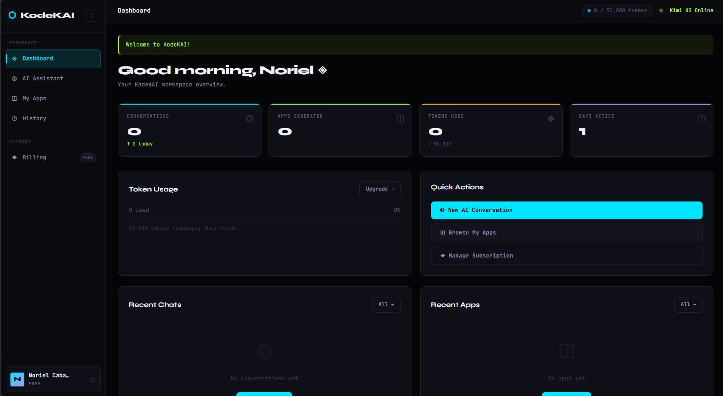Collapse the sidebar with the chevron button
The width and height of the screenshot is (723, 396).
[x=92, y=16]
